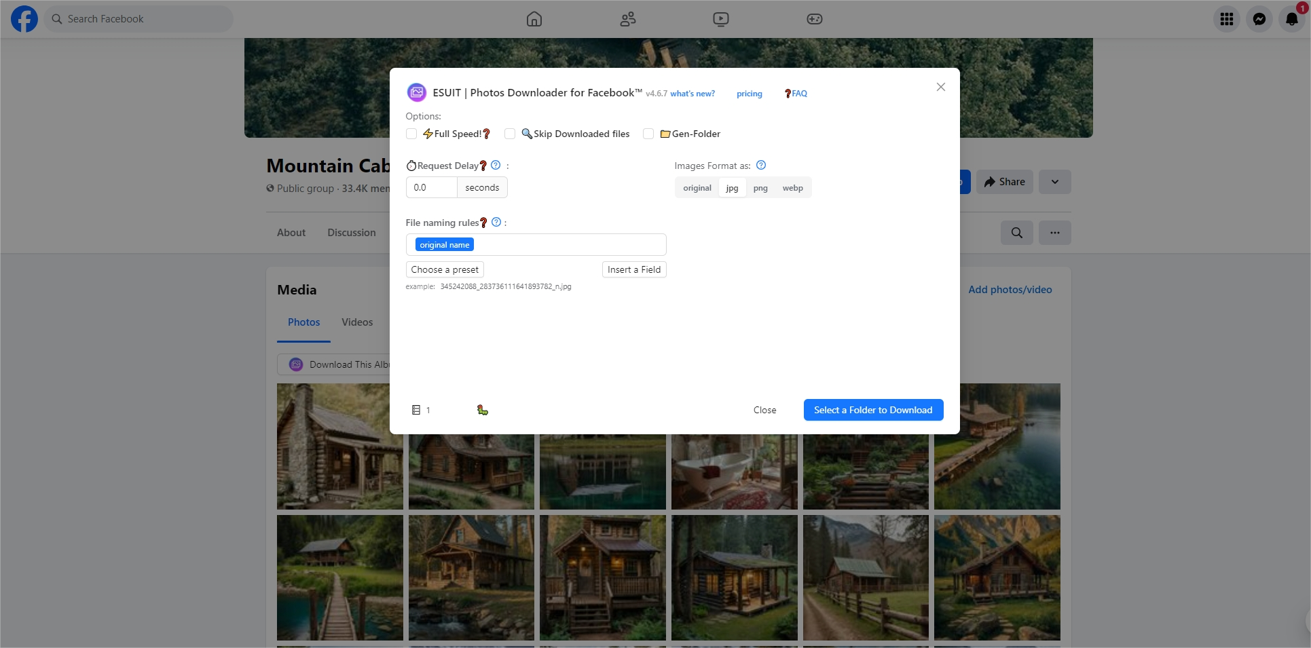The height and width of the screenshot is (648, 1311).
Task: Open the Watch video icon
Action: pos(721,19)
